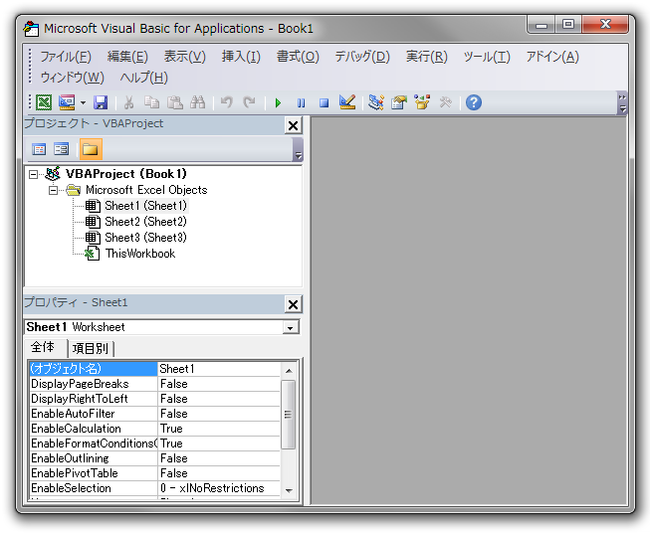
Task: Click the blue Help question mark icon
Action: point(474,102)
